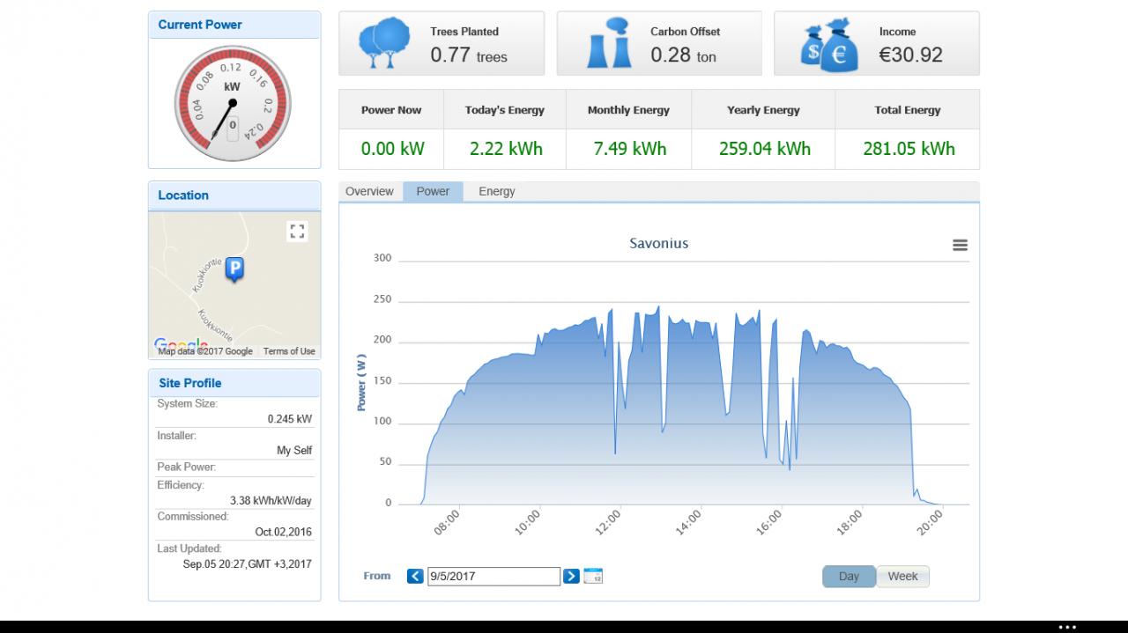The width and height of the screenshot is (1128, 633).
Task: Click the Savonius chart title
Action: tap(658, 243)
